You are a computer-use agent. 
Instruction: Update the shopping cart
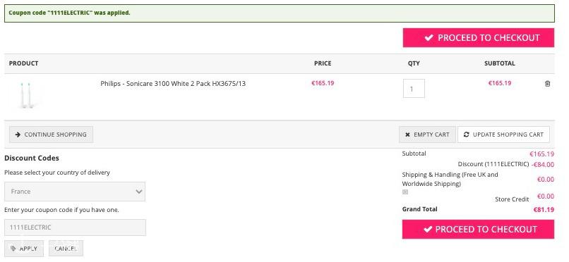(503, 135)
